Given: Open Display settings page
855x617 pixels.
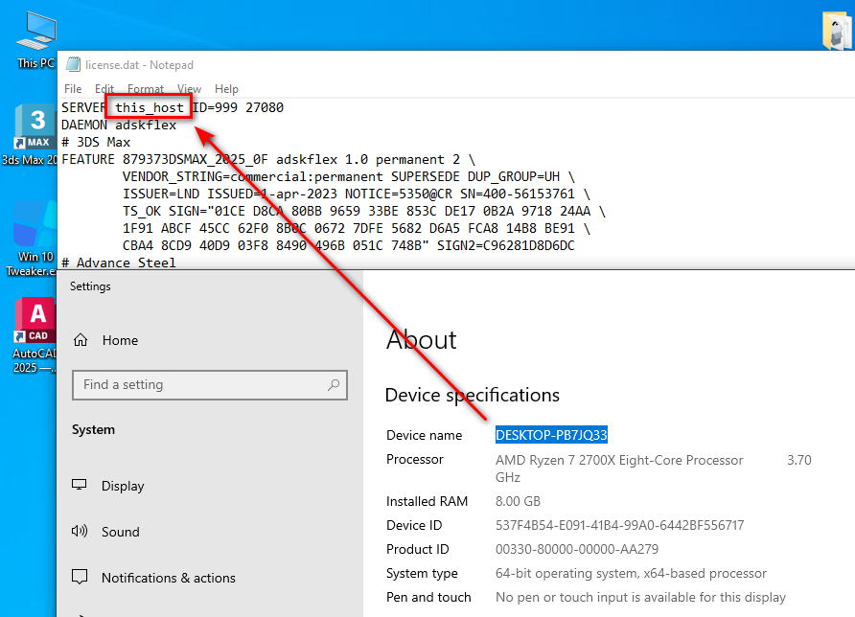Looking at the screenshot, I should coord(123,486).
